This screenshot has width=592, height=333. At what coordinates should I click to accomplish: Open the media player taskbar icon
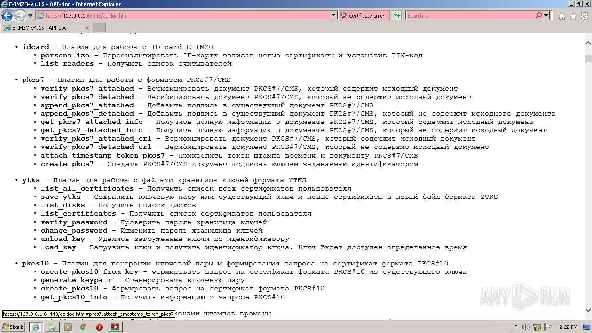tap(68, 327)
